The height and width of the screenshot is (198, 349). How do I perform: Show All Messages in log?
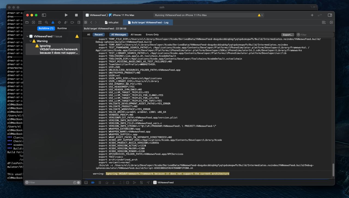[119, 35]
